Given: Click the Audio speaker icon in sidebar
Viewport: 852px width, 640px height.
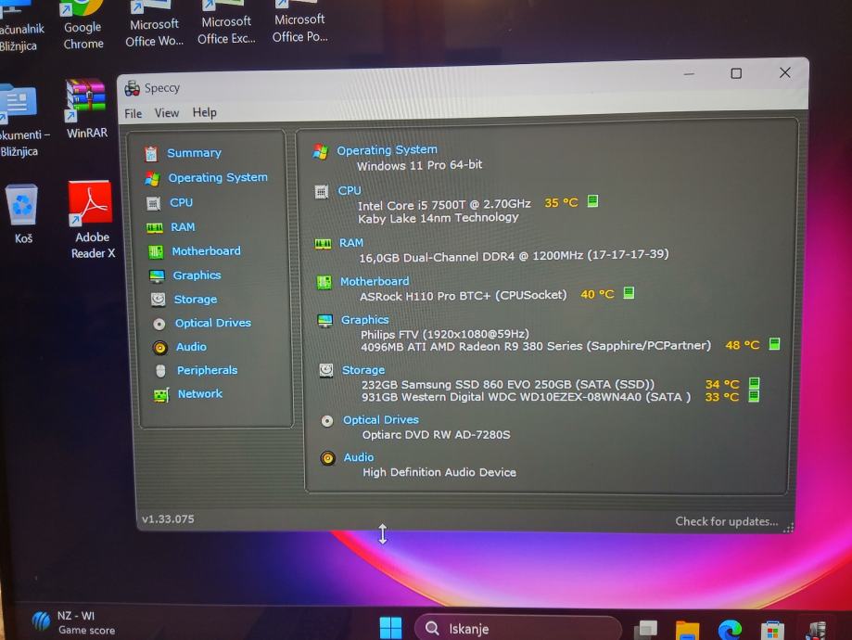Looking at the screenshot, I should 160,348.
